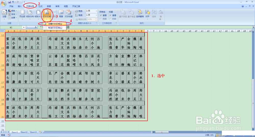Switch to Normal view in status bar
255x137 pixels.
tap(218, 135)
